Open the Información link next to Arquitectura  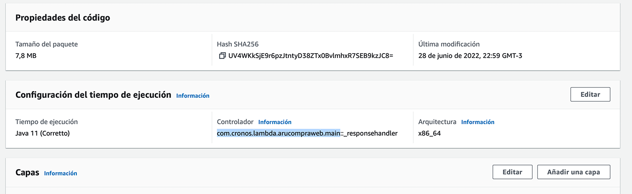478,122
